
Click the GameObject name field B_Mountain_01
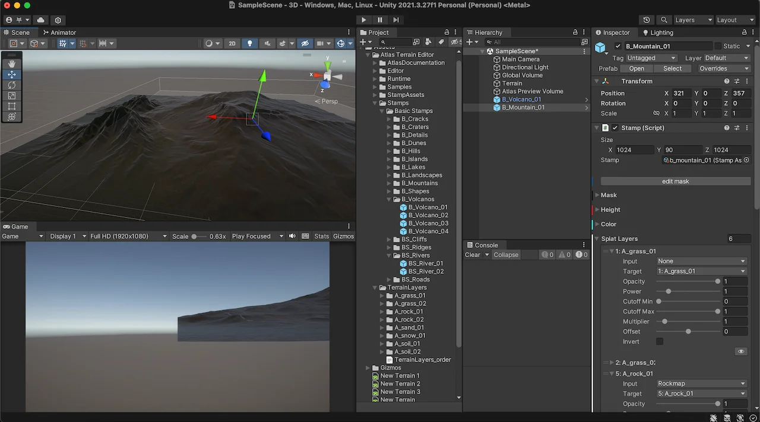[667, 46]
